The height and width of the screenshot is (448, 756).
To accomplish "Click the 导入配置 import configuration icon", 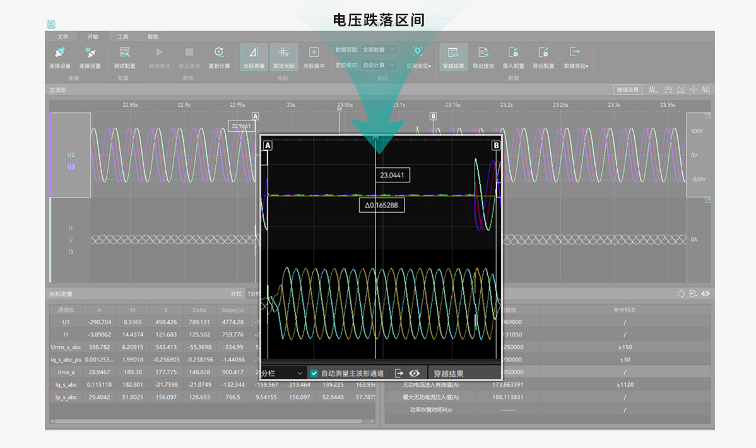I will (x=513, y=53).
